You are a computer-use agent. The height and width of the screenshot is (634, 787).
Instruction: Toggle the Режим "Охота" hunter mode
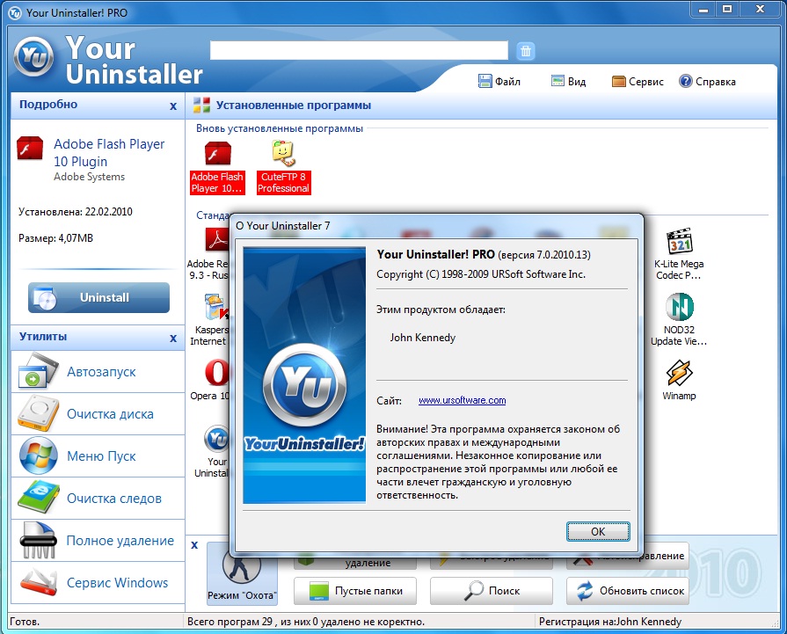tap(242, 573)
